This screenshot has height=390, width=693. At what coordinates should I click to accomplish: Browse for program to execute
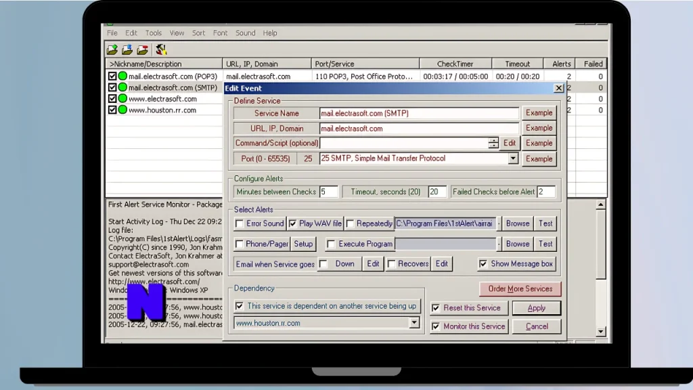point(518,244)
